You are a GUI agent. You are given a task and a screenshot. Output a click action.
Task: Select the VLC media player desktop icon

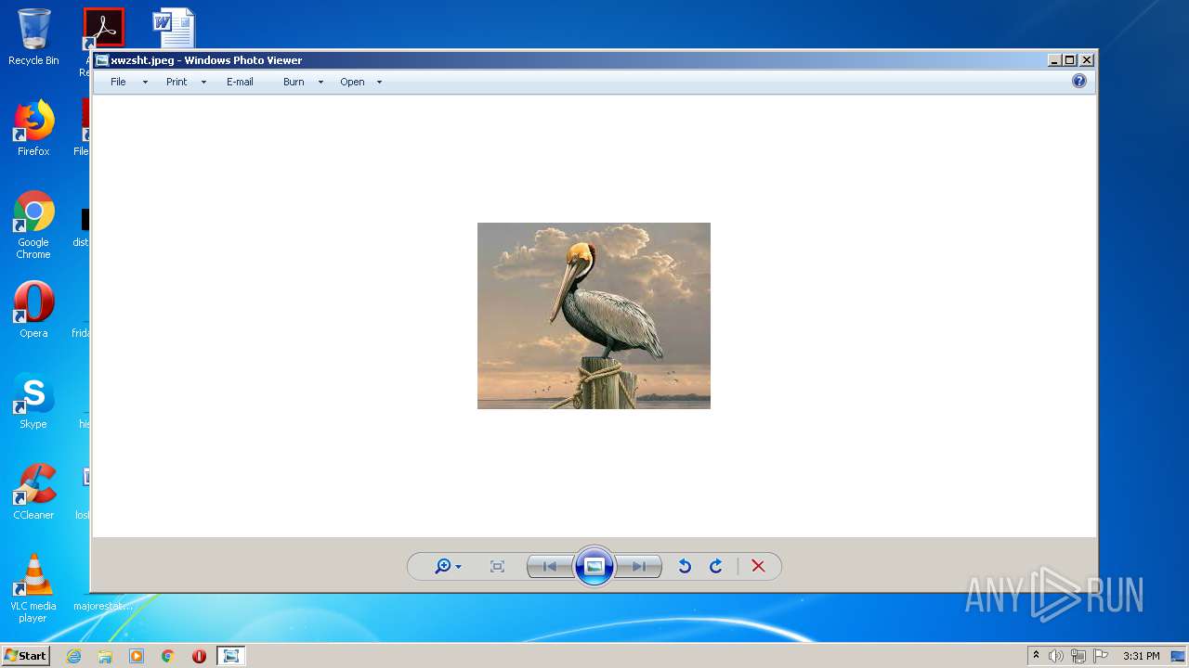(33, 588)
